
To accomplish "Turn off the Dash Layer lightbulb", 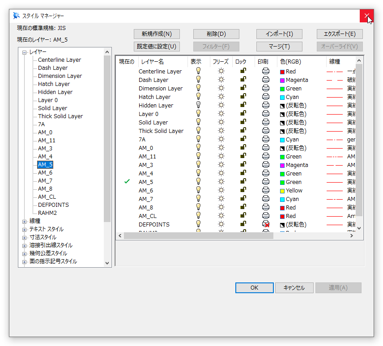I will 198,80.
